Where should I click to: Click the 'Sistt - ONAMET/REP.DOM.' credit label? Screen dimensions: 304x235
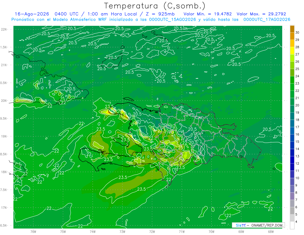coord(258,225)
